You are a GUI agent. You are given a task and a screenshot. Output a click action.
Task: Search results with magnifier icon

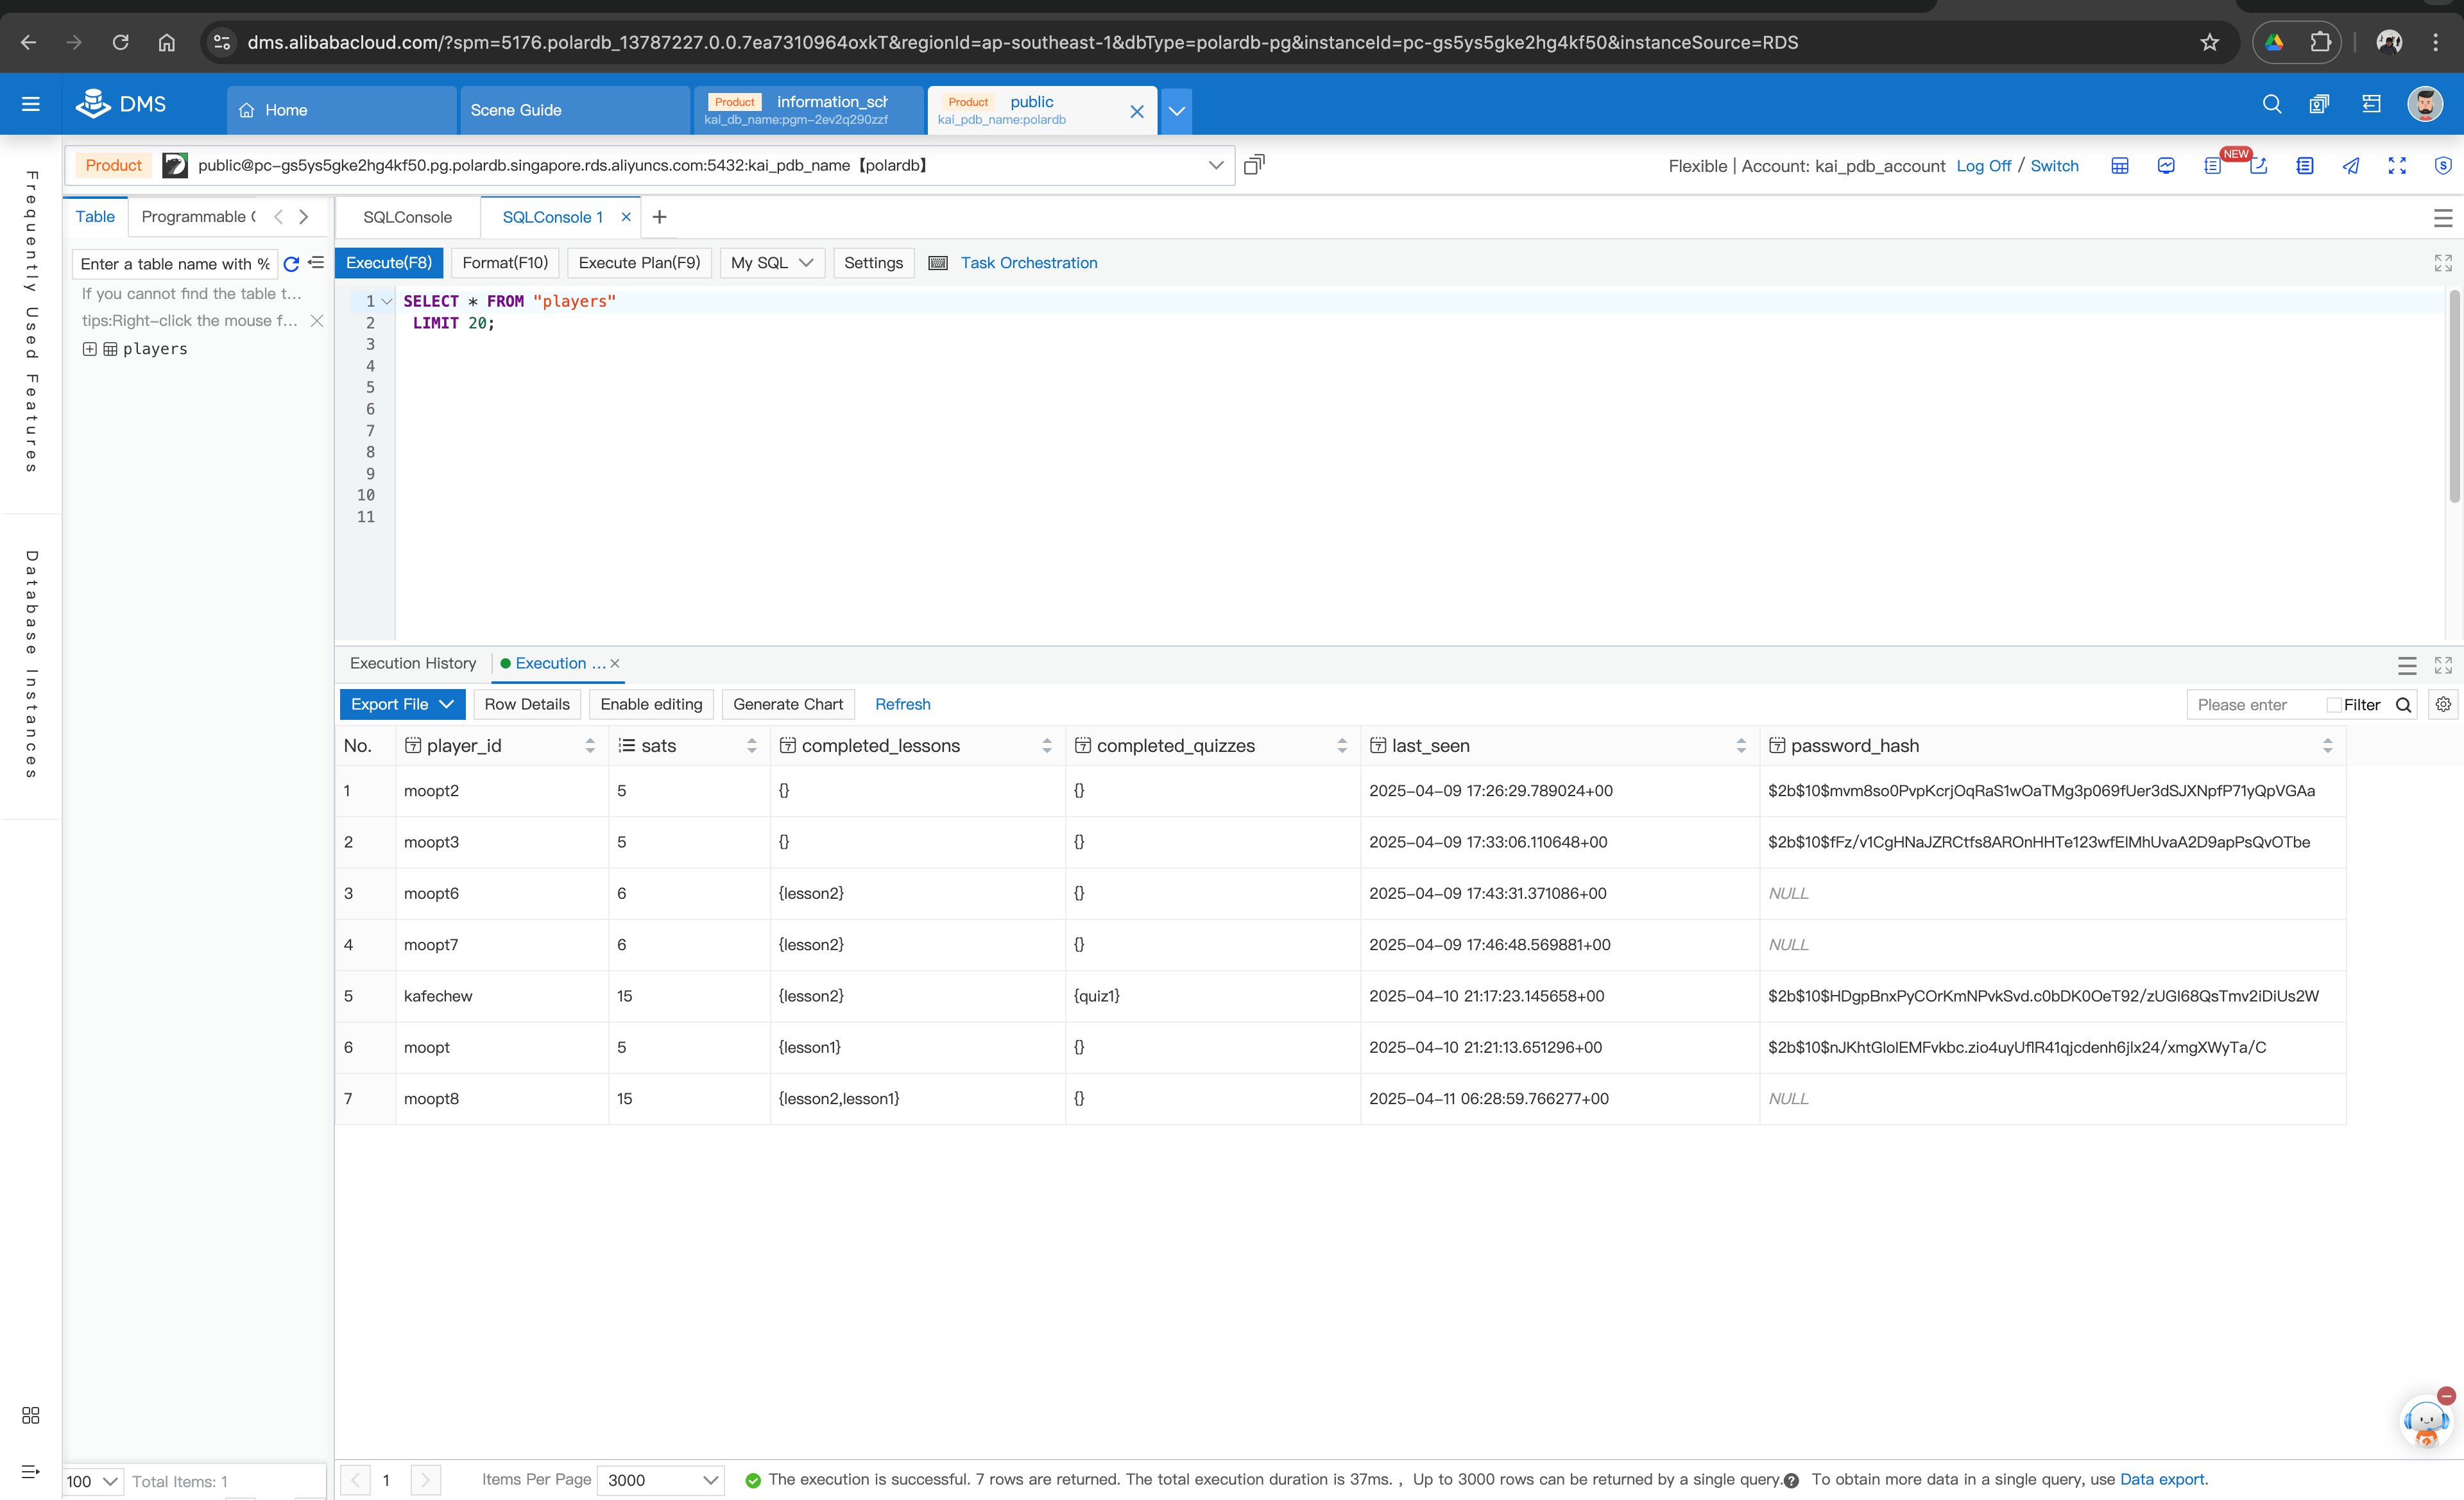click(x=2403, y=705)
